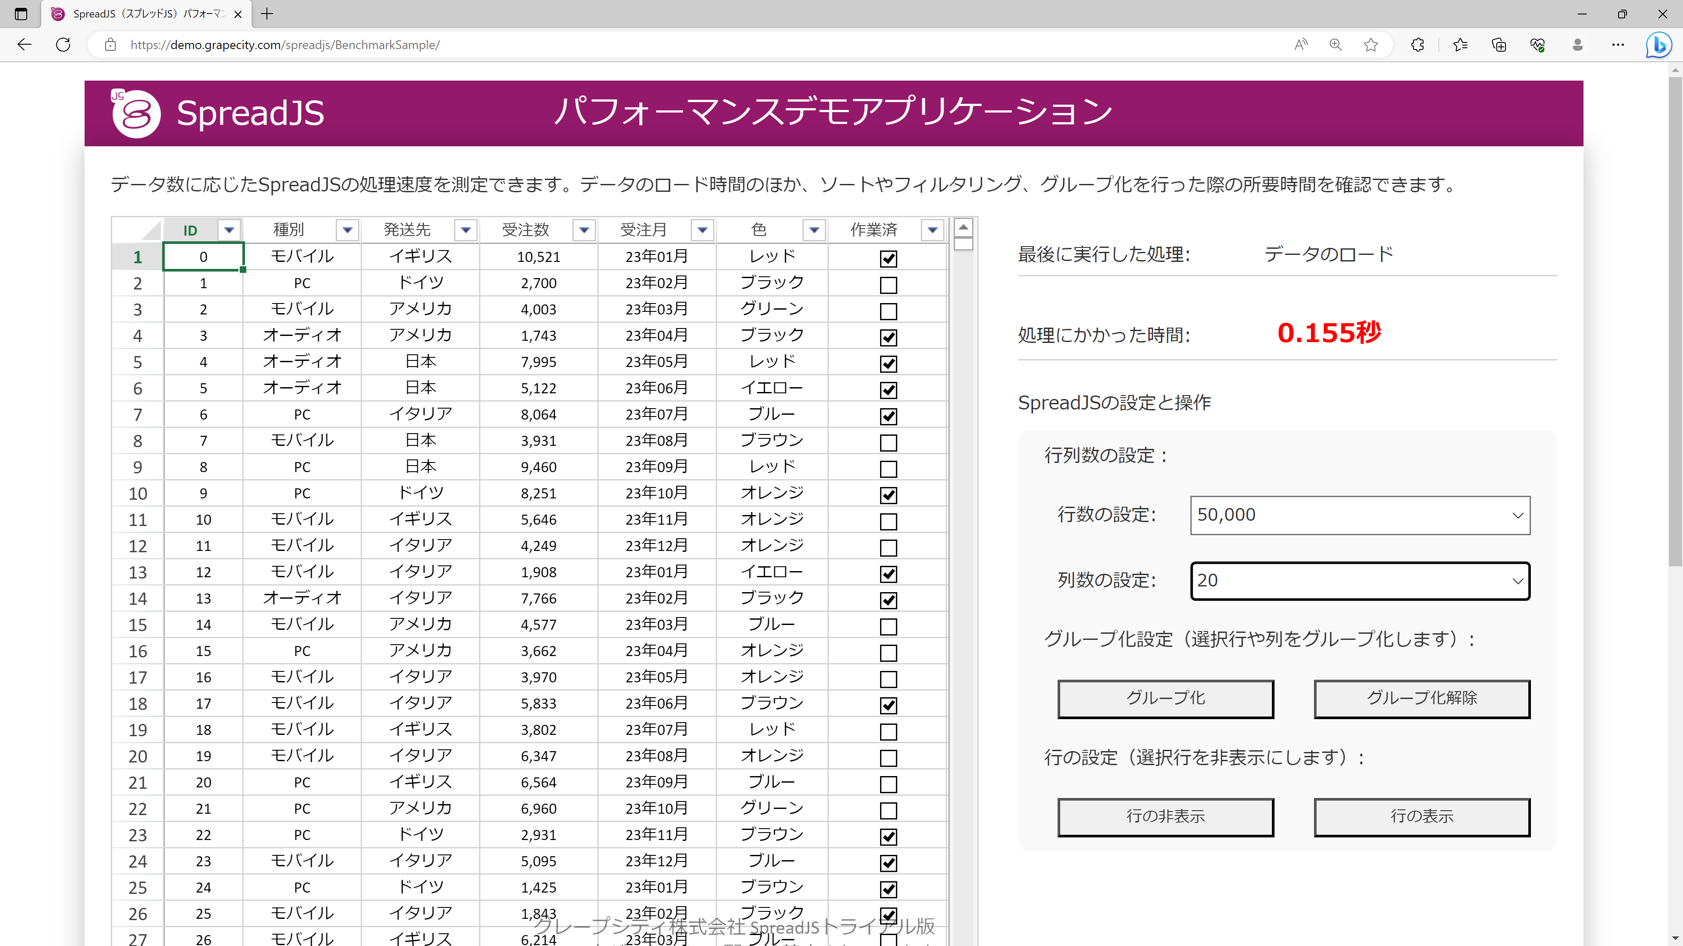Select cell with value 5,095
The image size is (1683, 946).
538,861
